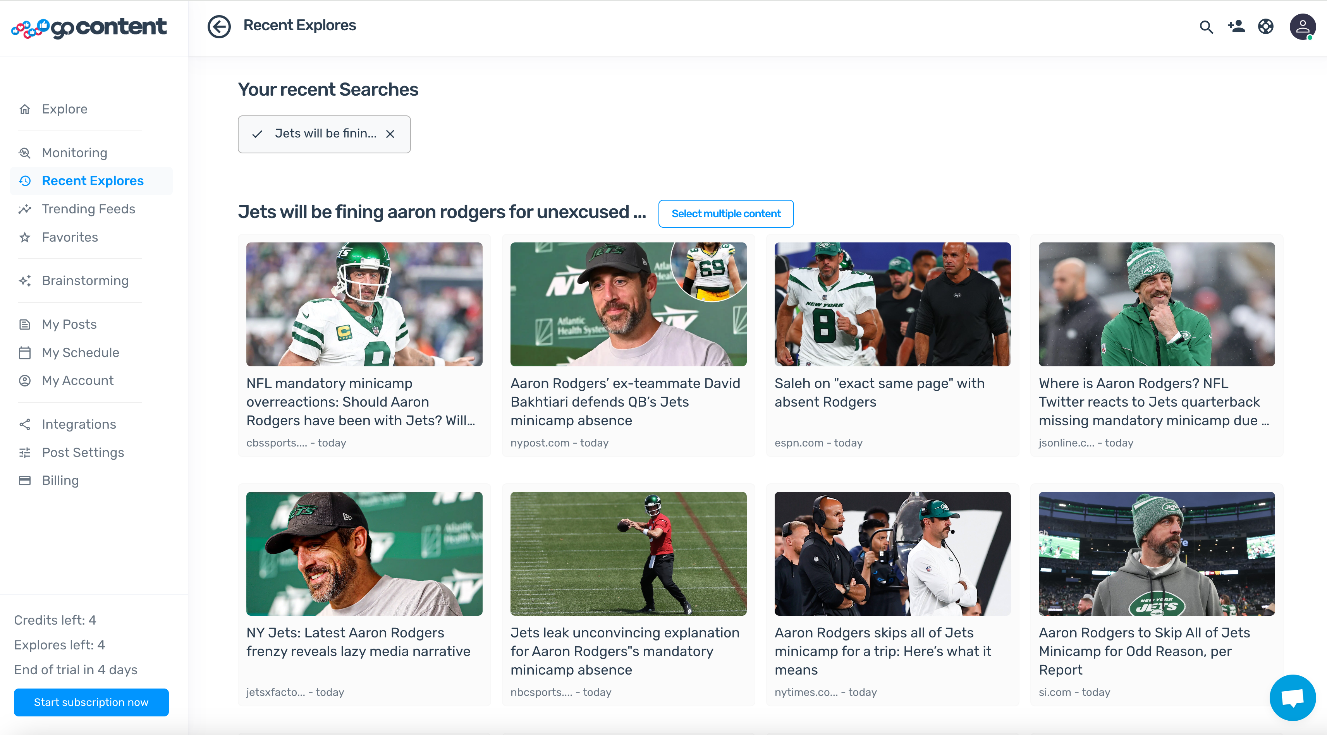
Task: Click the add user icon
Action: click(x=1236, y=26)
